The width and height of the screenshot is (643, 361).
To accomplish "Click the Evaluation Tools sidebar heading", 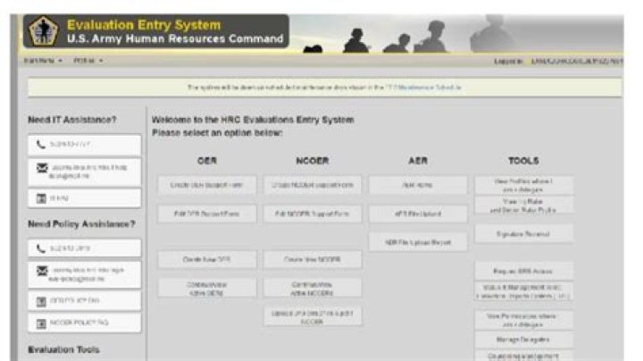I will (63, 349).
